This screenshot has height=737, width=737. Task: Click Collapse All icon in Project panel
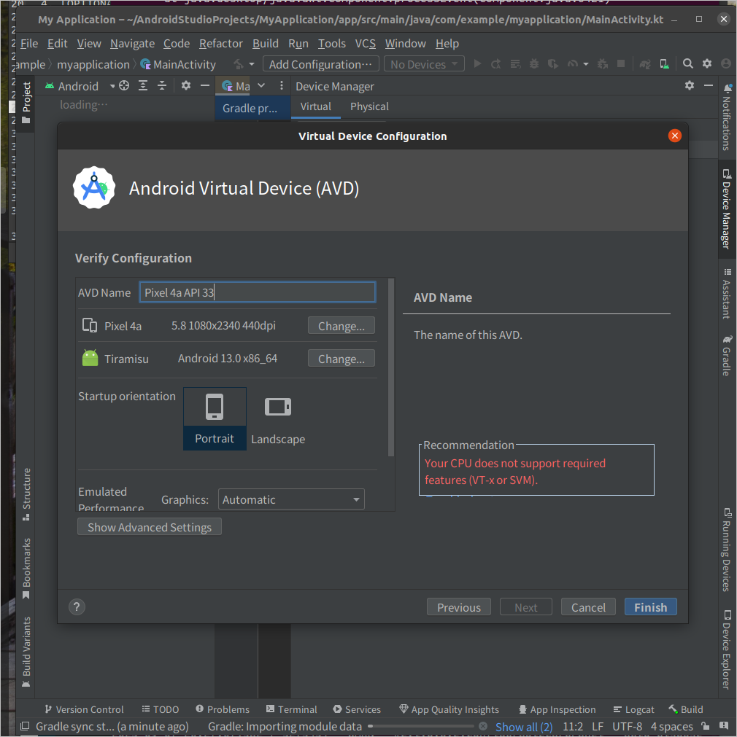(161, 85)
